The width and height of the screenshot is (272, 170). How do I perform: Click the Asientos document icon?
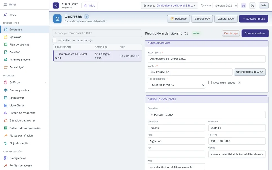pos(6,52)
